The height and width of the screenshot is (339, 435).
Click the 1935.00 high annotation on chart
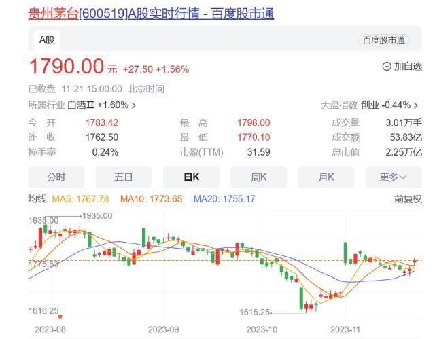click(97, 216)
